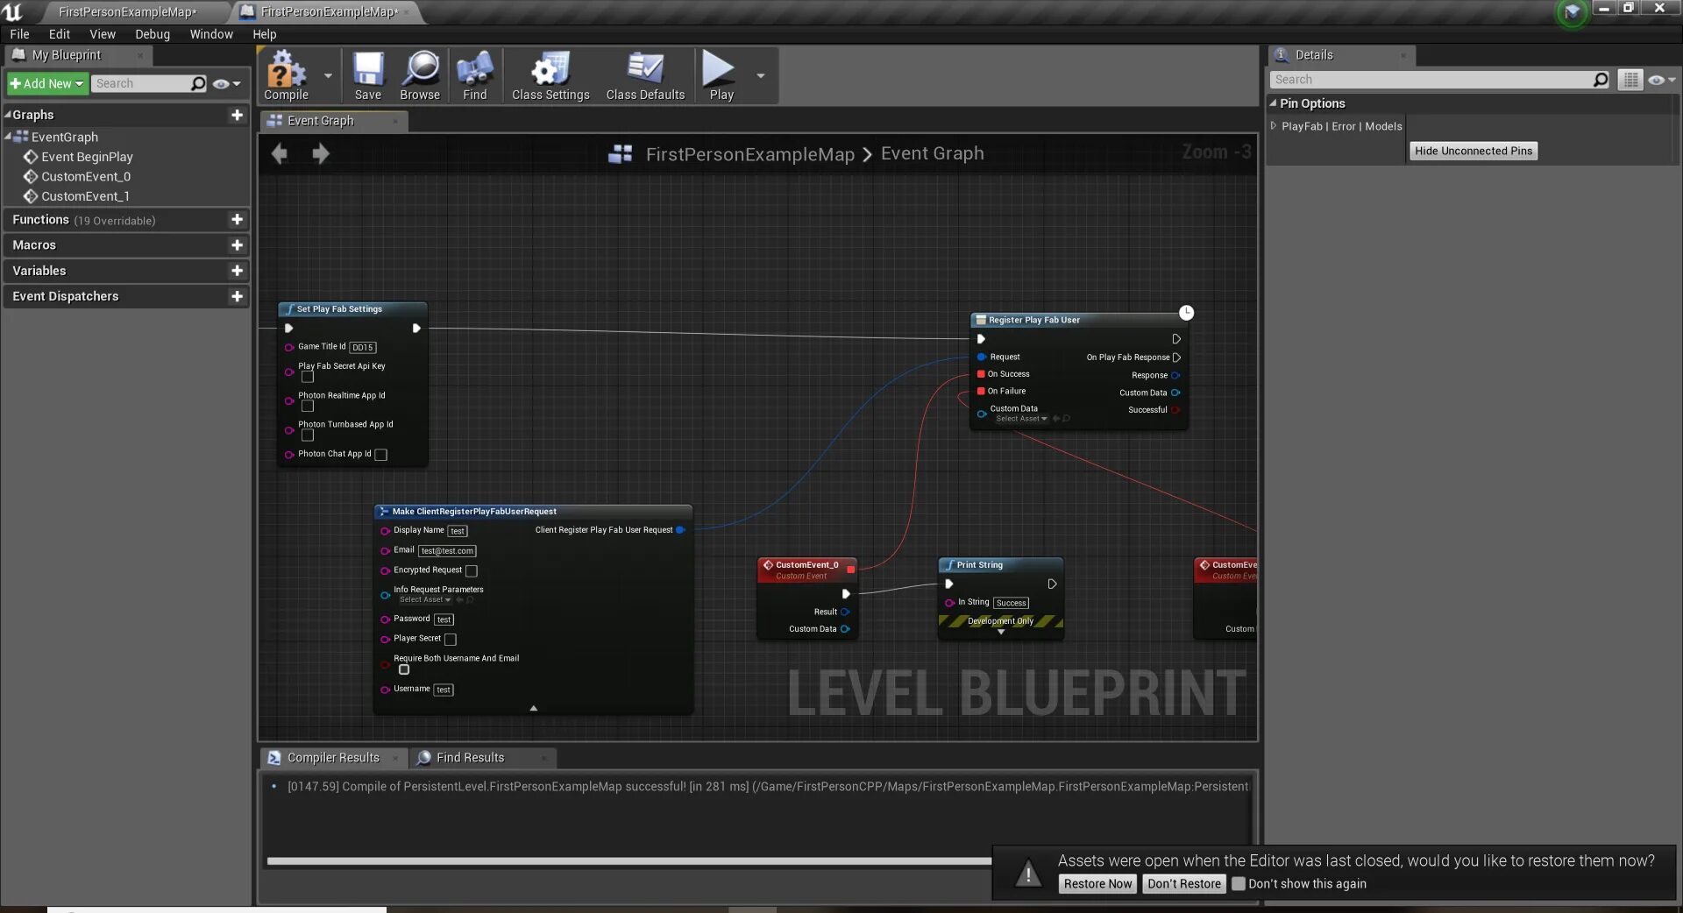Click Email value field test@test.com
This screenshot has width=1683, height=913.
(447, 551)
